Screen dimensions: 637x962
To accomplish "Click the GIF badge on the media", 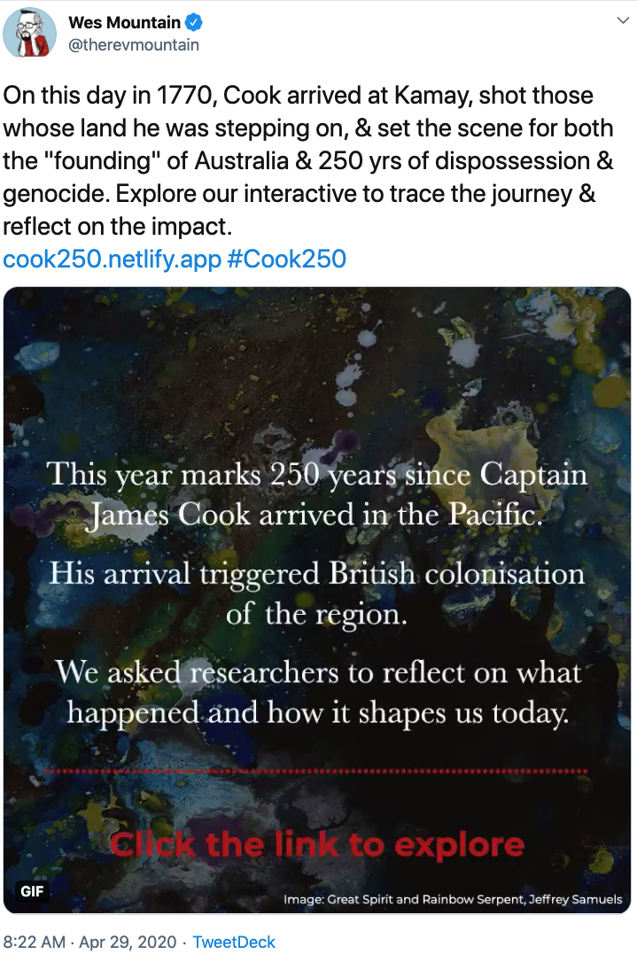I will point(32,891).
